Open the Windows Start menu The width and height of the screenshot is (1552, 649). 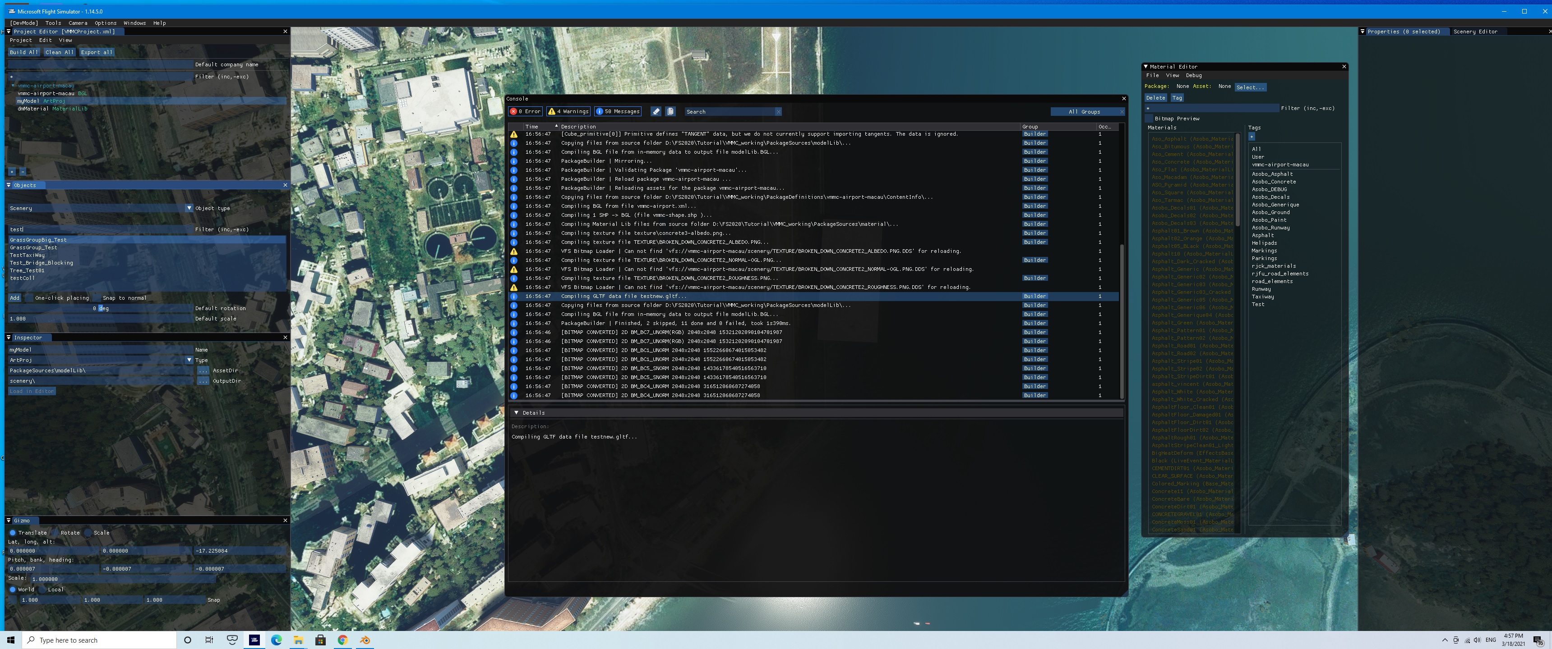click(x=10, y=640)
